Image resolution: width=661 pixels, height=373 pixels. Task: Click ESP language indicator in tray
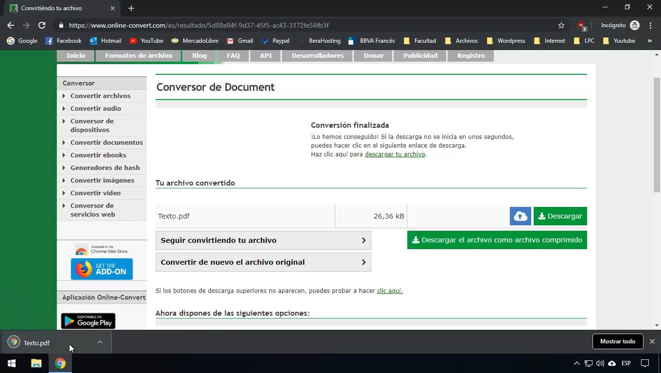(x=626, y=363)
